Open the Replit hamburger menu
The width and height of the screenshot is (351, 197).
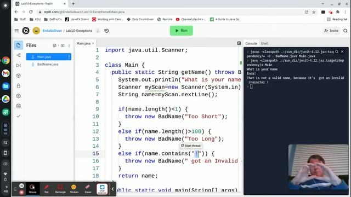(x=16, y=31)
